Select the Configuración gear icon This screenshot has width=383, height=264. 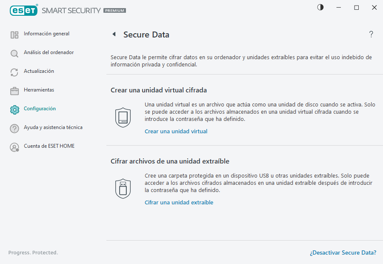[14, 109]
